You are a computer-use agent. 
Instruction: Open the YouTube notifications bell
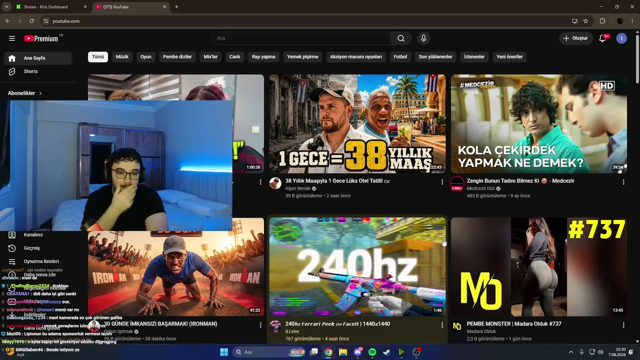(602, 38)
